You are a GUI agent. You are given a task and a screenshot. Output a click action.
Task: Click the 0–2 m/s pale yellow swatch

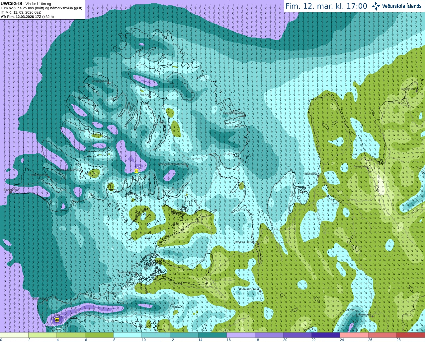(14, 335)
